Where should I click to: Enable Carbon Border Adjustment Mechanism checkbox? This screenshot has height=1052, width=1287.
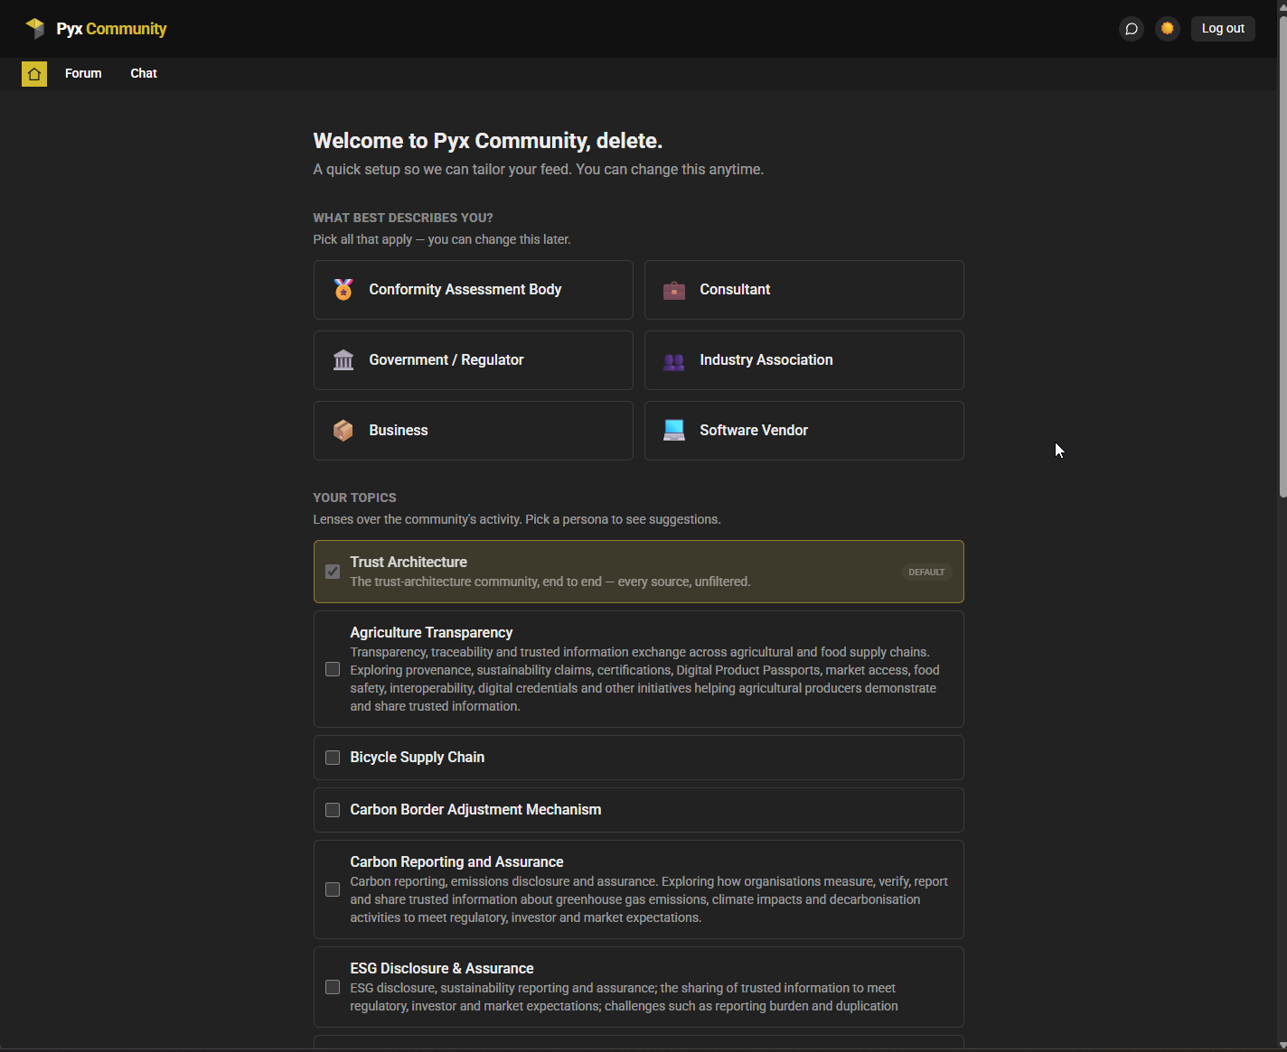pyautogui.click(x=333, y=810)
